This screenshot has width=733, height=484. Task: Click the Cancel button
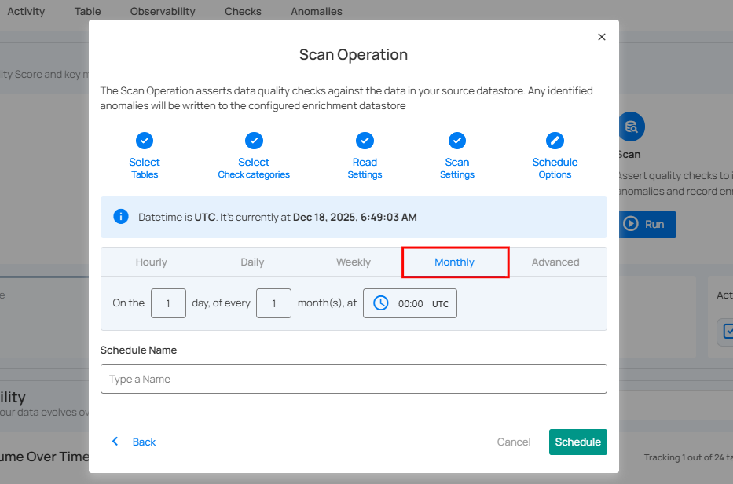(514, 442)
